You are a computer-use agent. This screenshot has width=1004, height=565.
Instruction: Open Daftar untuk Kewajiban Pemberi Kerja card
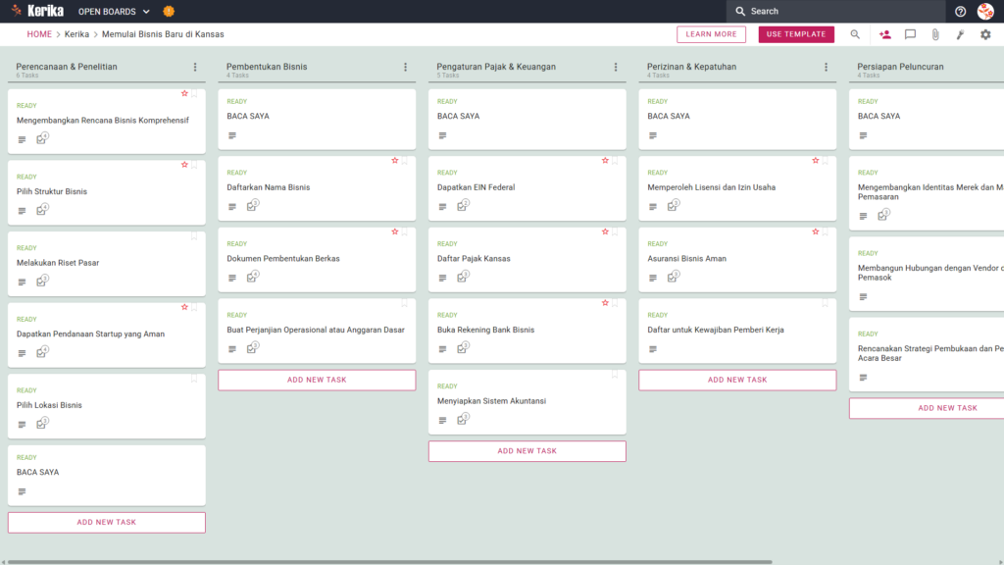[737, 331]
